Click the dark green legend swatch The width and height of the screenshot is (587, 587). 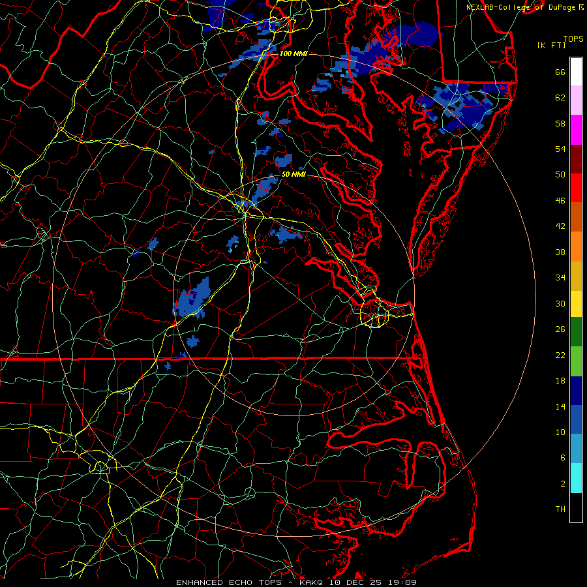576,332
